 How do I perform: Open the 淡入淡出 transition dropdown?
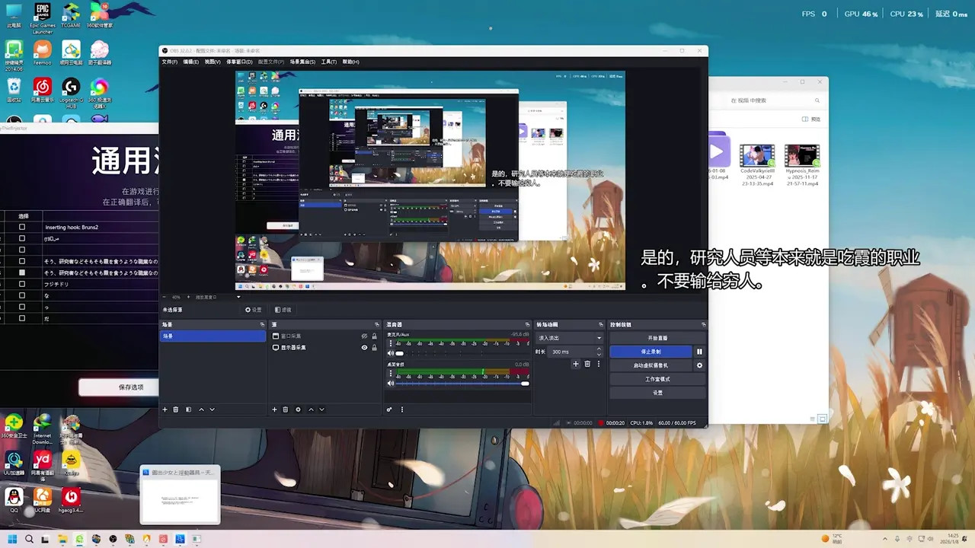[x=570, y=338]
